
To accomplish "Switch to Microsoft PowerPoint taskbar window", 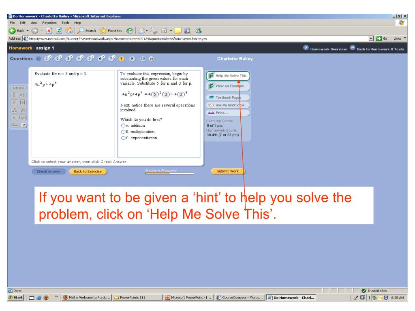I will (x=188, y=298).
